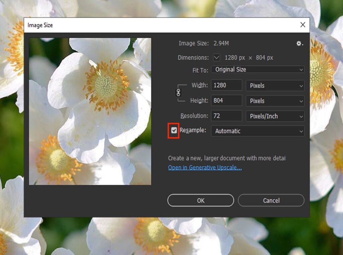Open in Generative Upscale
The width and height of the screenshot is (343, 255).
click(205, 167)
